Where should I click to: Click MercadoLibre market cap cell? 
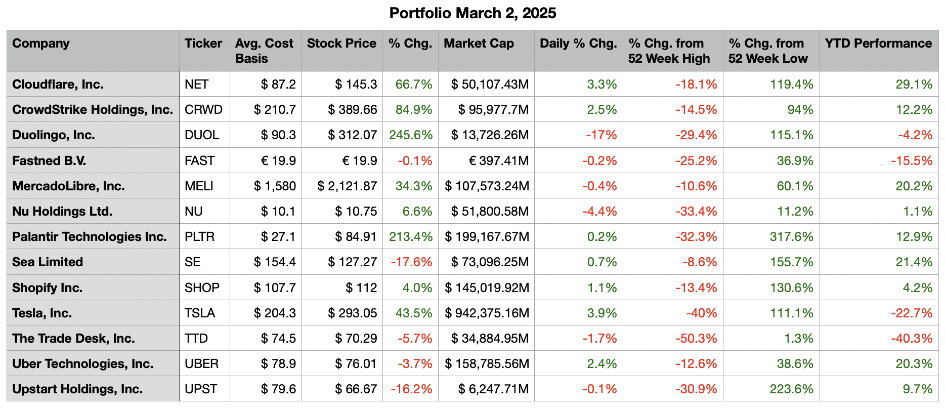(487, 186)
